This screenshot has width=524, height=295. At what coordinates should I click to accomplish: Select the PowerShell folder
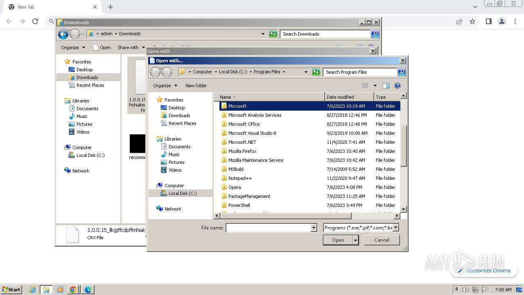tap(310, 205)
